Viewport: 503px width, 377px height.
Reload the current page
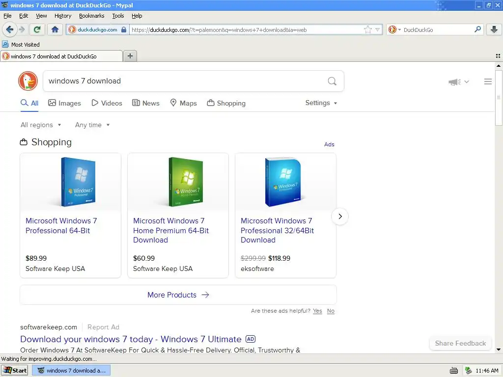pyautogui.click(x=37, y=30)
